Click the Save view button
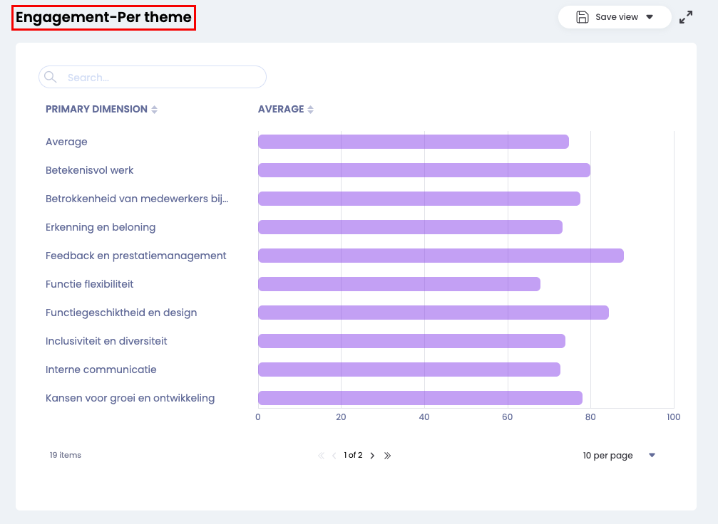 [x=616, y=17]
